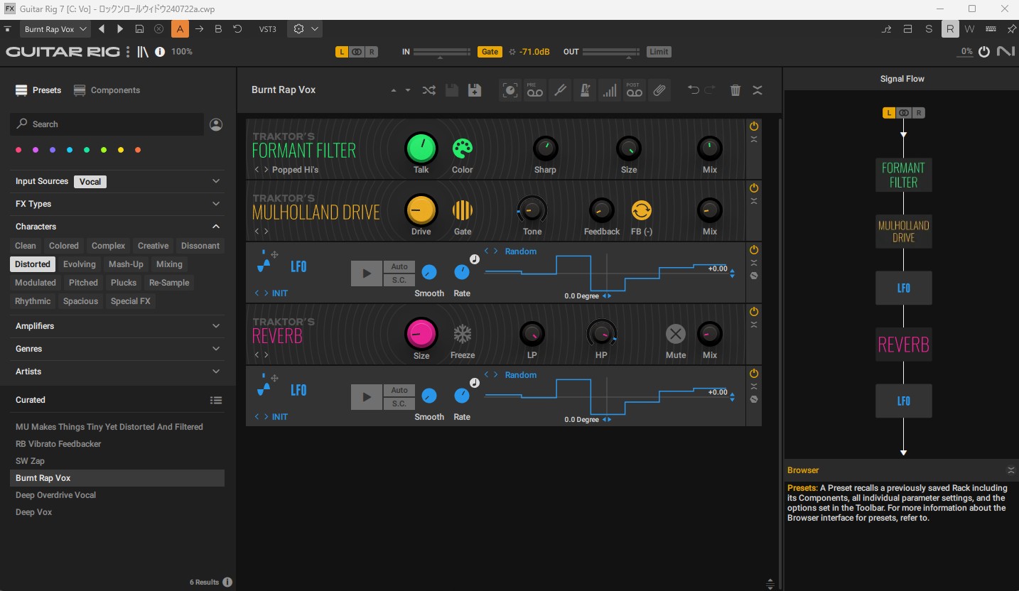Toggle Mulholland Drive power button

(754, 188)
